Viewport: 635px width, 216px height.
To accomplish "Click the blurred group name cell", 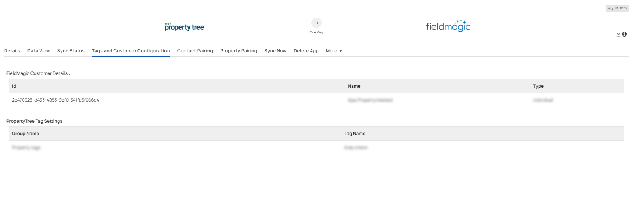I will coord(26,148).
